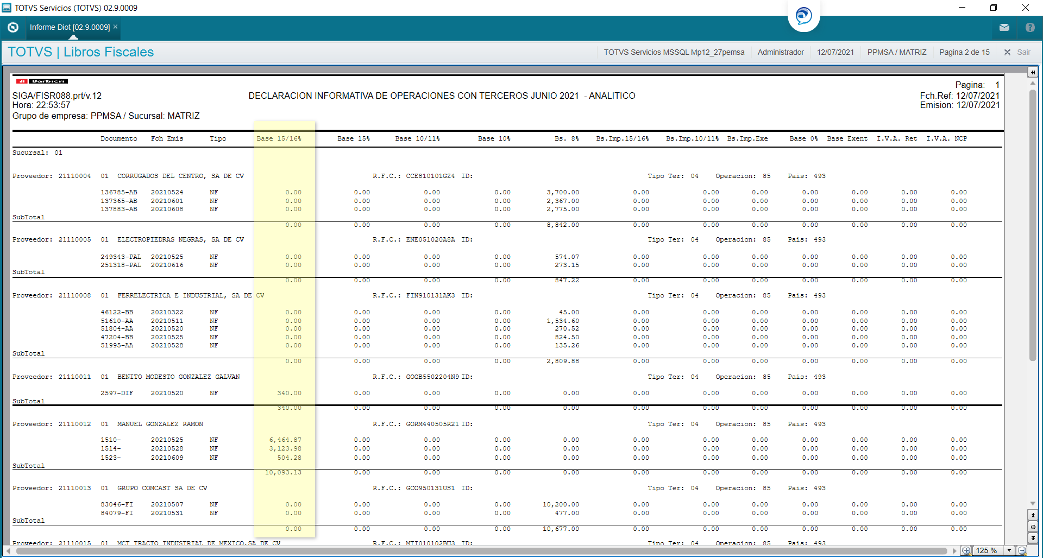Click the I.V.A. Ret column header

point(896,138)
